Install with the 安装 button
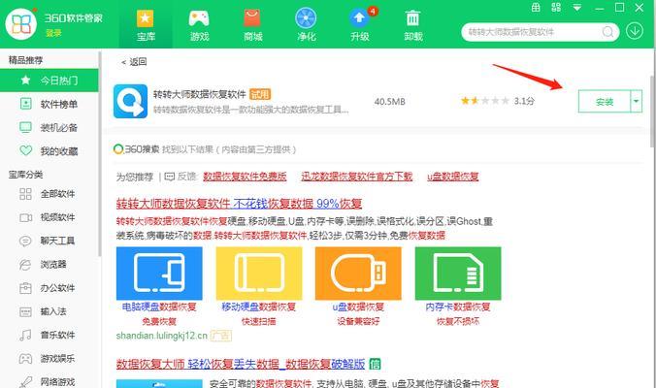This screenshot has width=656, height=388. [x=605, y=102]
